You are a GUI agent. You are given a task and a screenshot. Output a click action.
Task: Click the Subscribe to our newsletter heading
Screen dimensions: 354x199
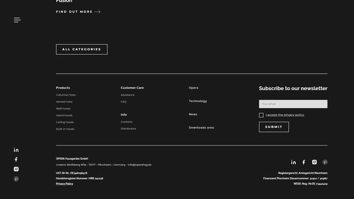pos(293,88)
